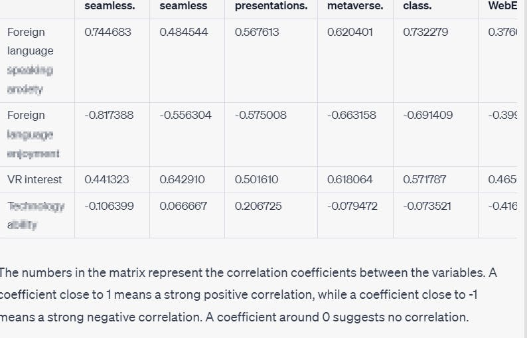Viewport: 527px width, 338px height.
Task: Click the "metaverse." column header
Action: (355, 6)
